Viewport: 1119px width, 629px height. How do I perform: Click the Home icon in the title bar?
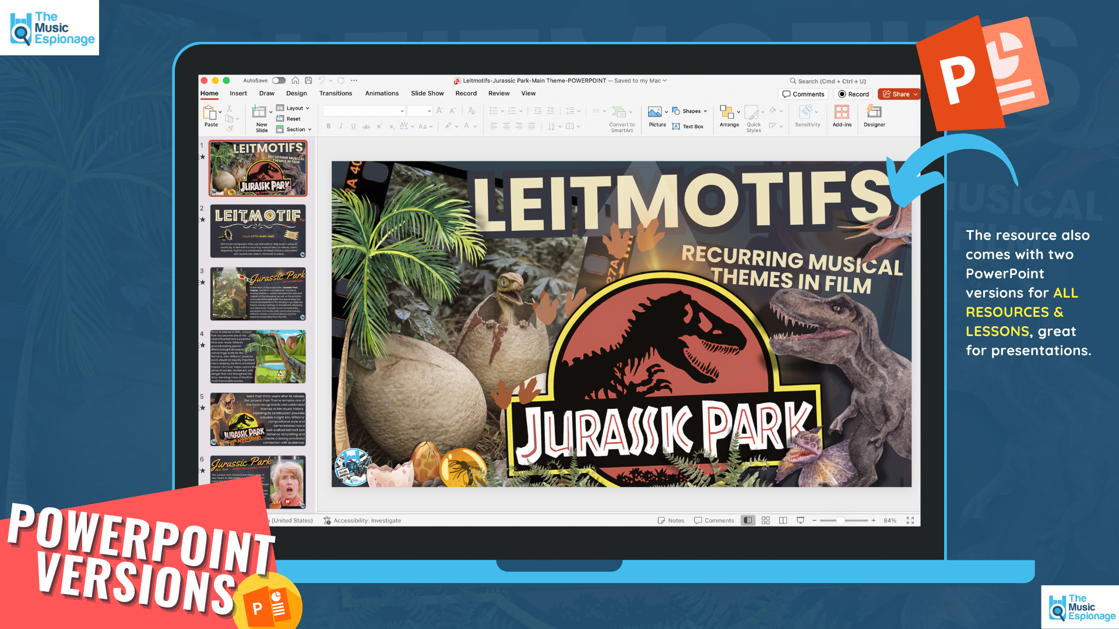click(295, 80)
